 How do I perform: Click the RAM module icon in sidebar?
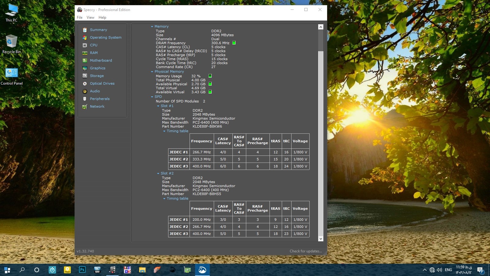click(85, 53)
